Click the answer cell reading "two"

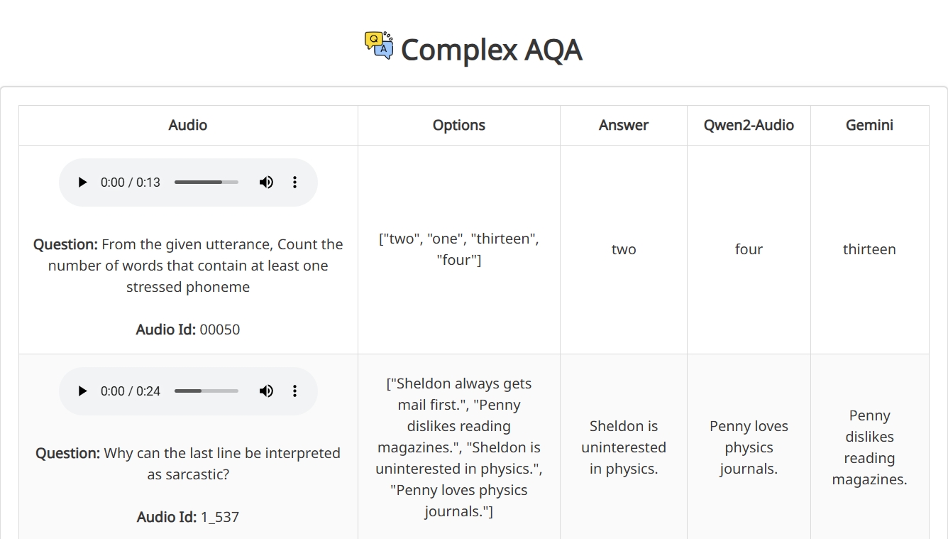point(624,249)
